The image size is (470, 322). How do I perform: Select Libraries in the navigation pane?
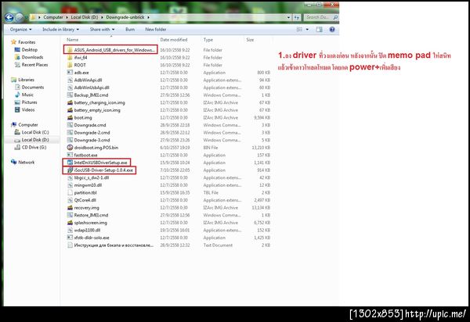click(x=26, y=80)
